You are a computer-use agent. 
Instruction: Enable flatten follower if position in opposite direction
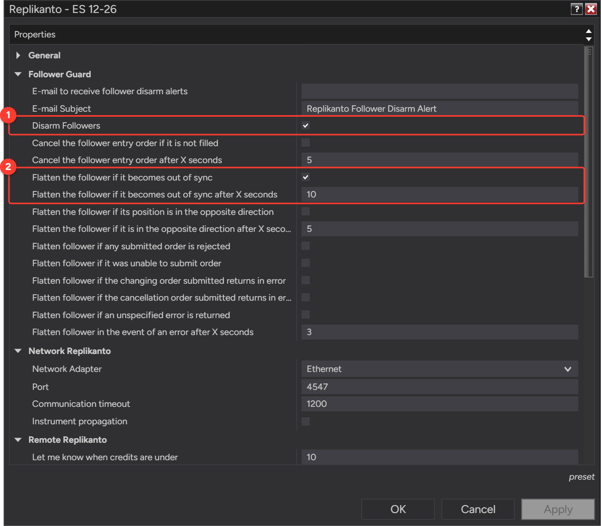click(x=306, y=211)
